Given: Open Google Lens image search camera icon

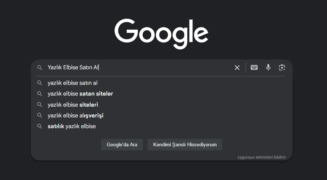Looking at the screenshot, I should click(x=282, y=67).
